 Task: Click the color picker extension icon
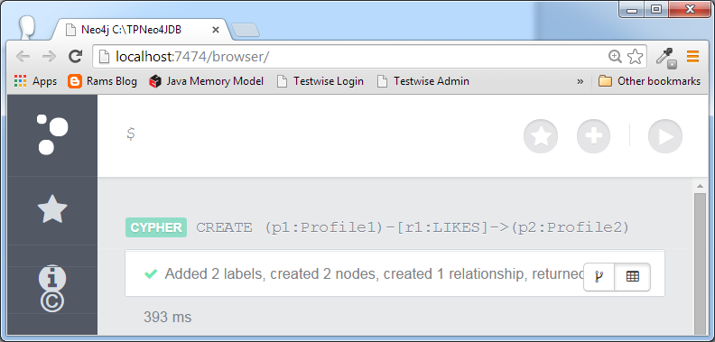coord(666,58)
